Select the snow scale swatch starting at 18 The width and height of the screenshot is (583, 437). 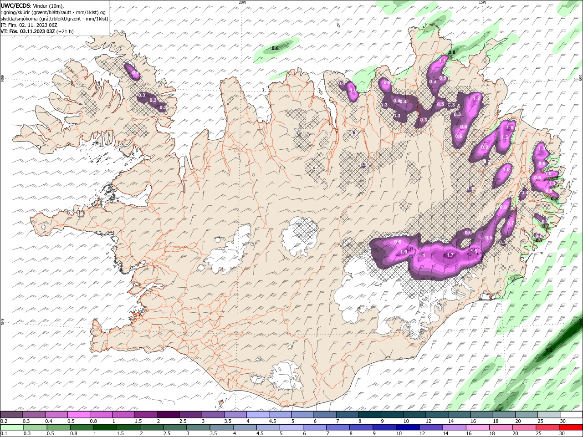tap(504, 415)
